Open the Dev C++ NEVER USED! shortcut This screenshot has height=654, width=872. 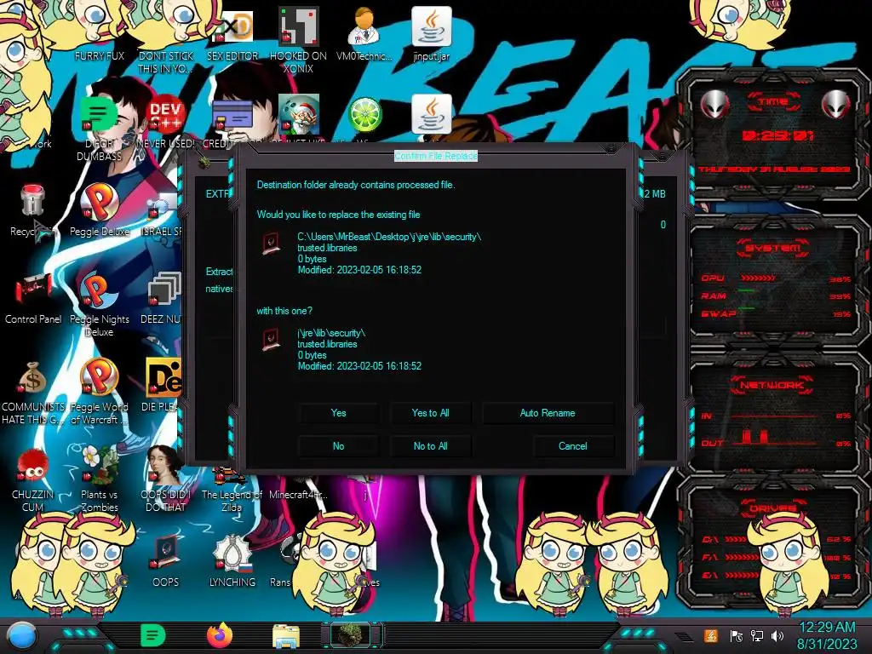coord(165,115)
